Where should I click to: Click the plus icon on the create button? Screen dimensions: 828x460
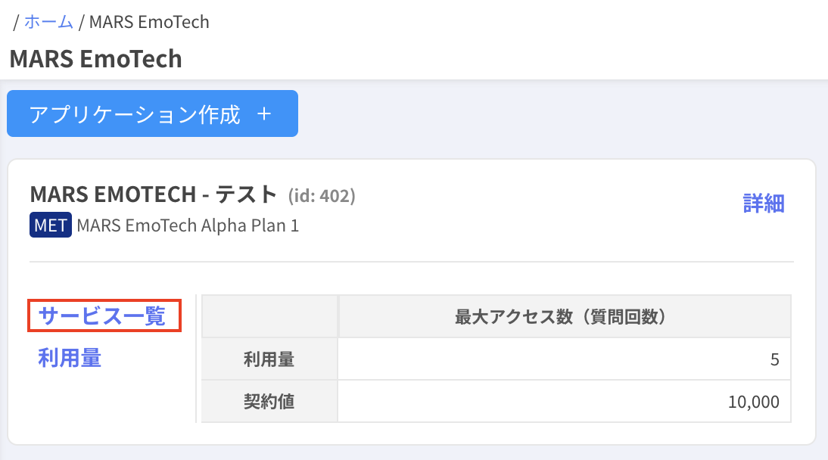click(264, 114)
